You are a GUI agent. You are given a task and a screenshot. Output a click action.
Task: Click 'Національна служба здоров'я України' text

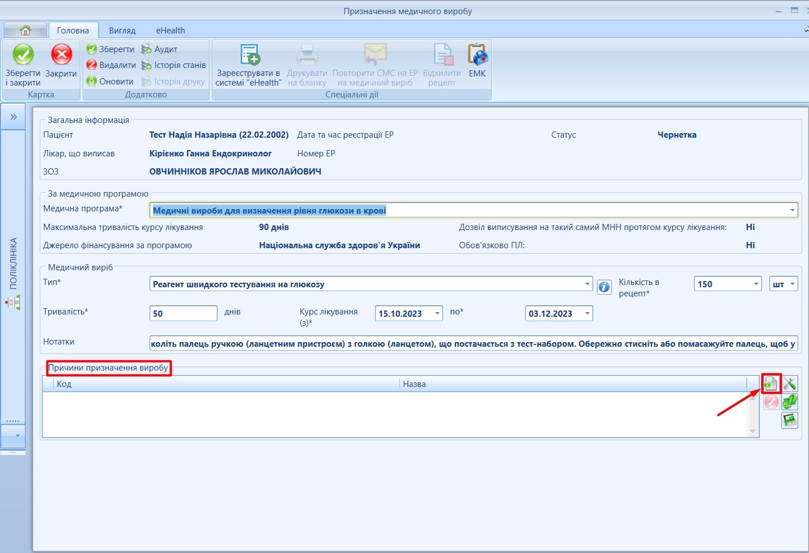click(339, 245)
